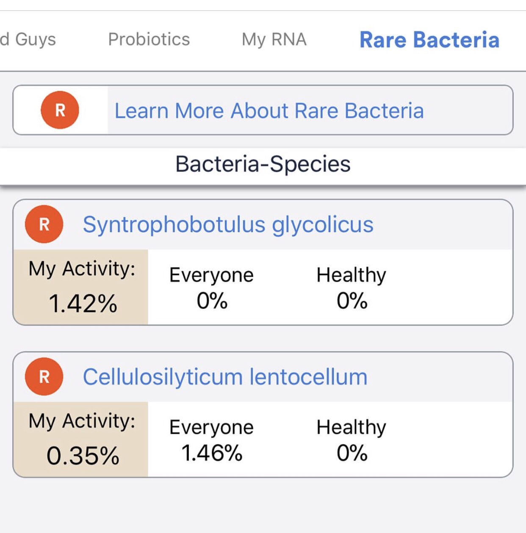Switch to the Probiotics tab
526x533 pixels.
[x=149, y=39]
